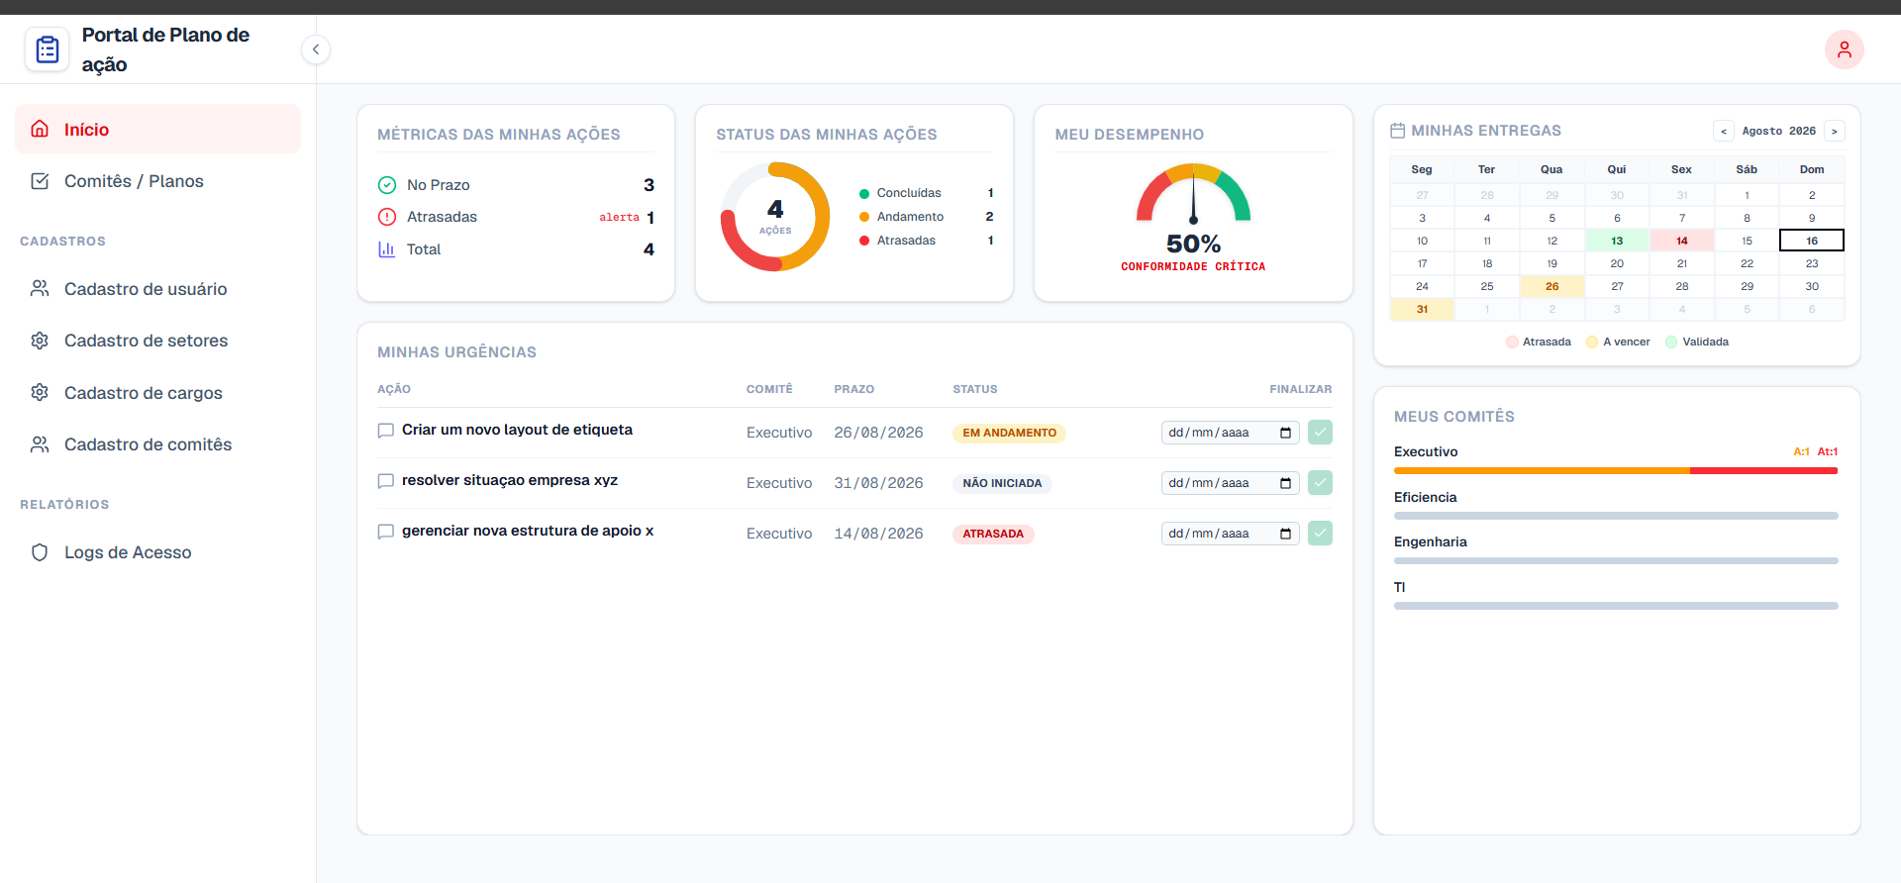Click the prazo date 26/08/2026
Image resolution: width=1901 pixels, height=883 pixels.
tap(878, 433)
